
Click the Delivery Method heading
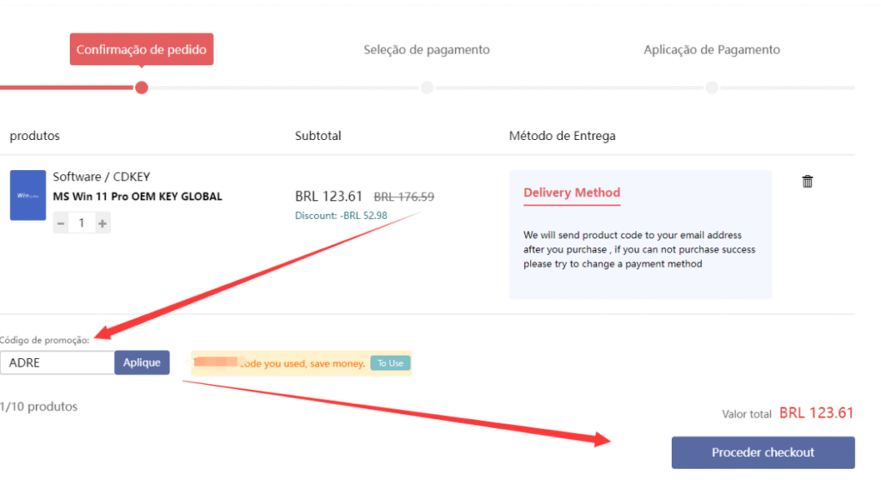pos(572,192)
